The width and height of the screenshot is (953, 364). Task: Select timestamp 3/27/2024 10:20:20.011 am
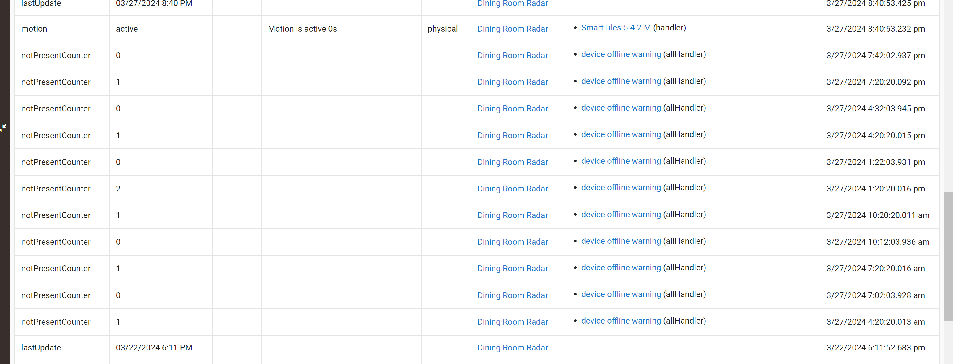tap(878, 215)
